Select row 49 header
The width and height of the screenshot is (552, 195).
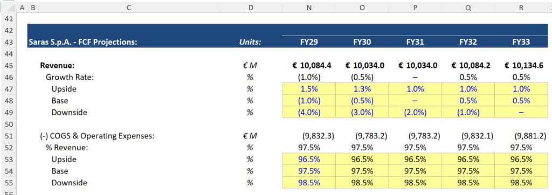click(9, 113)
